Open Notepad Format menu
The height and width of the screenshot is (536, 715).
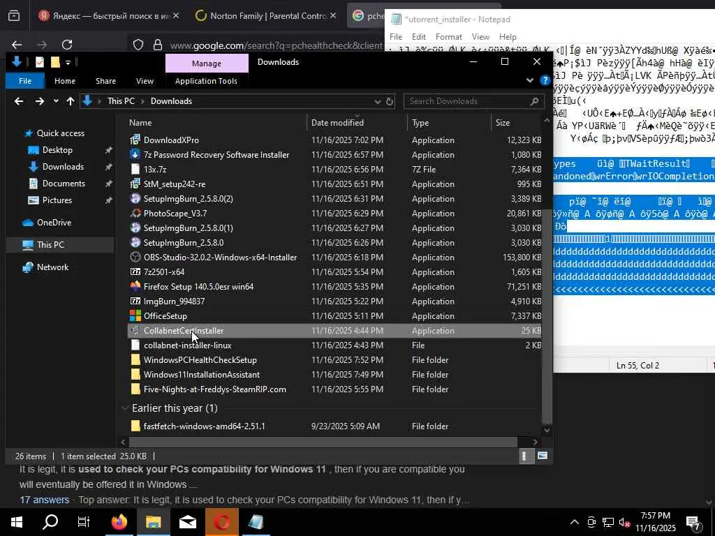click(449, 37)
